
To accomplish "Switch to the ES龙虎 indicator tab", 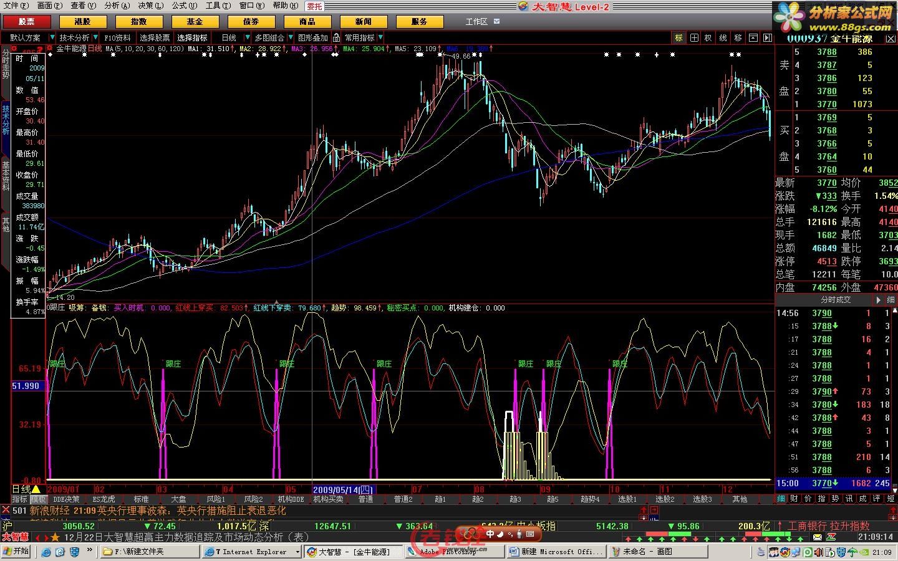I will (104, 499).
